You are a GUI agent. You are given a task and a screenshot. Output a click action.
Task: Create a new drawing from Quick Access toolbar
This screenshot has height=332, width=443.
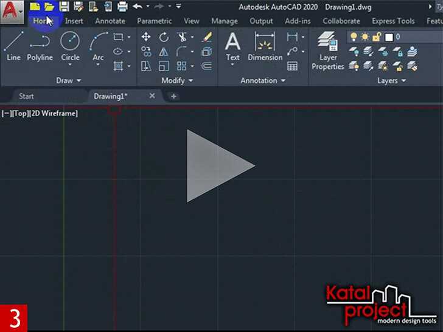point(35,7)
